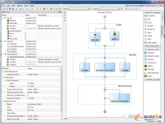
Task: Toggle the Work Directory Input checkbox
Action: tap(29, 83)
